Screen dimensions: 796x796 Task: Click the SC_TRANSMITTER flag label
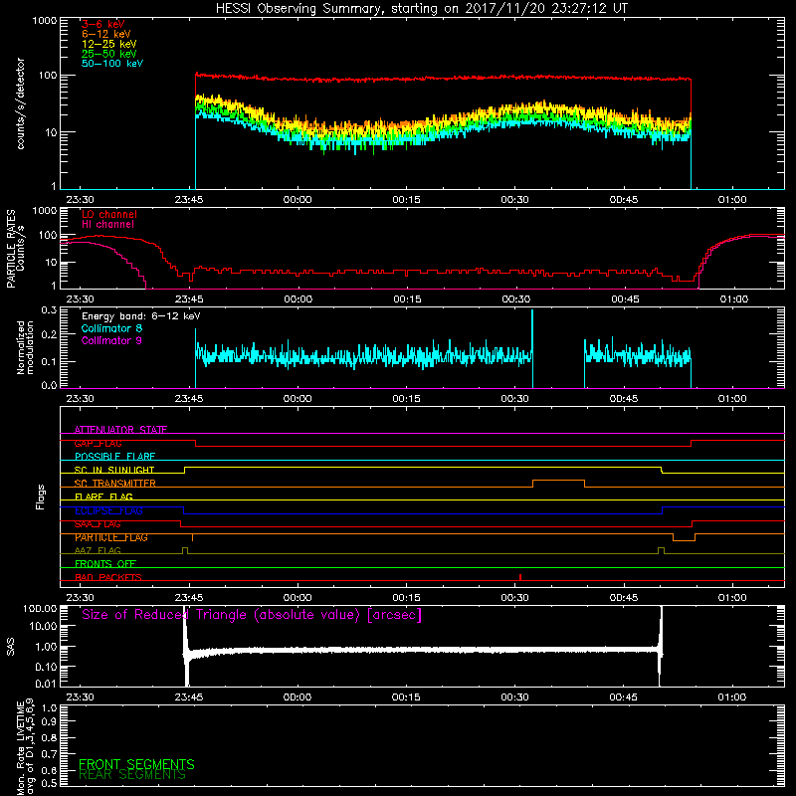pyautogui.click(x=114, y=484)
